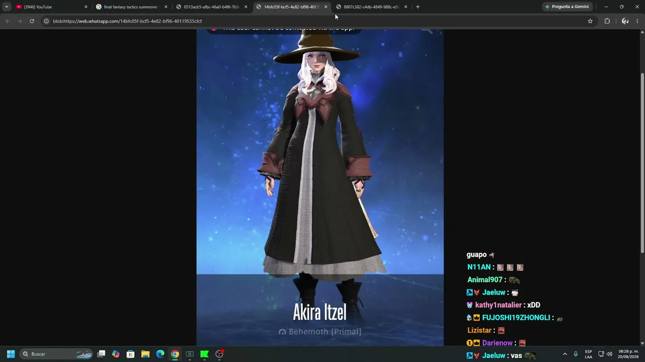Go back to the previous page
Viewport: 645px width, 362px height.
click(8, 21)
